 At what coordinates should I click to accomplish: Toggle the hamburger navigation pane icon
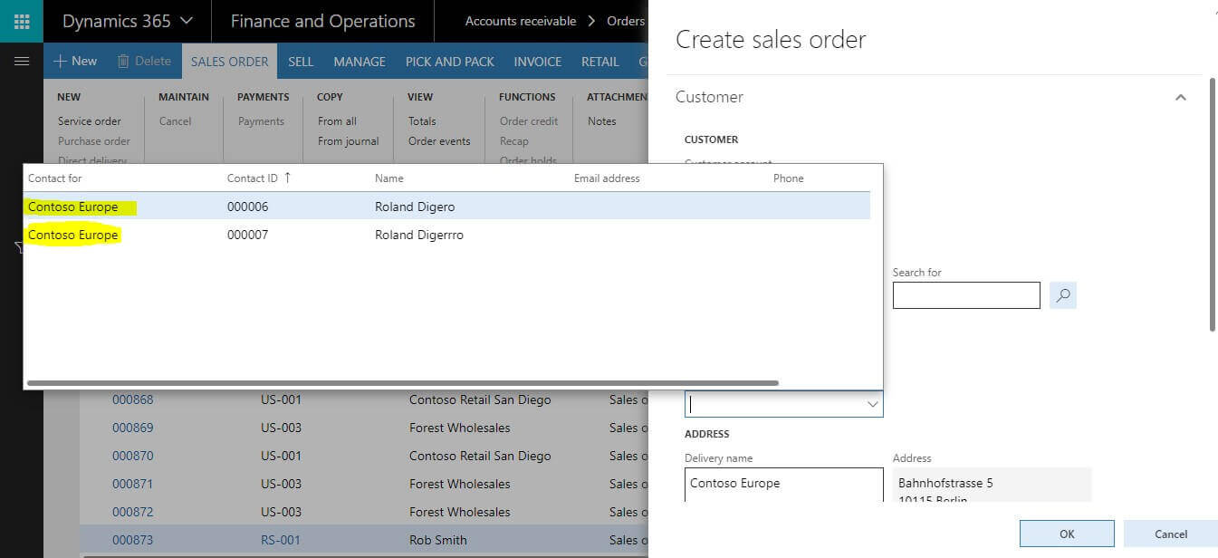22,62
